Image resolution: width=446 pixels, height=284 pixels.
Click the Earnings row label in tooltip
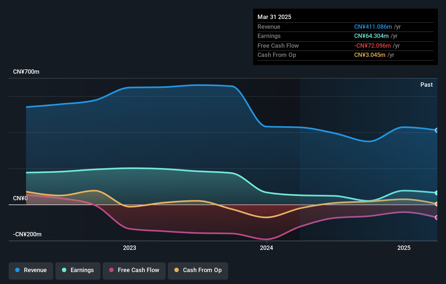269,36
